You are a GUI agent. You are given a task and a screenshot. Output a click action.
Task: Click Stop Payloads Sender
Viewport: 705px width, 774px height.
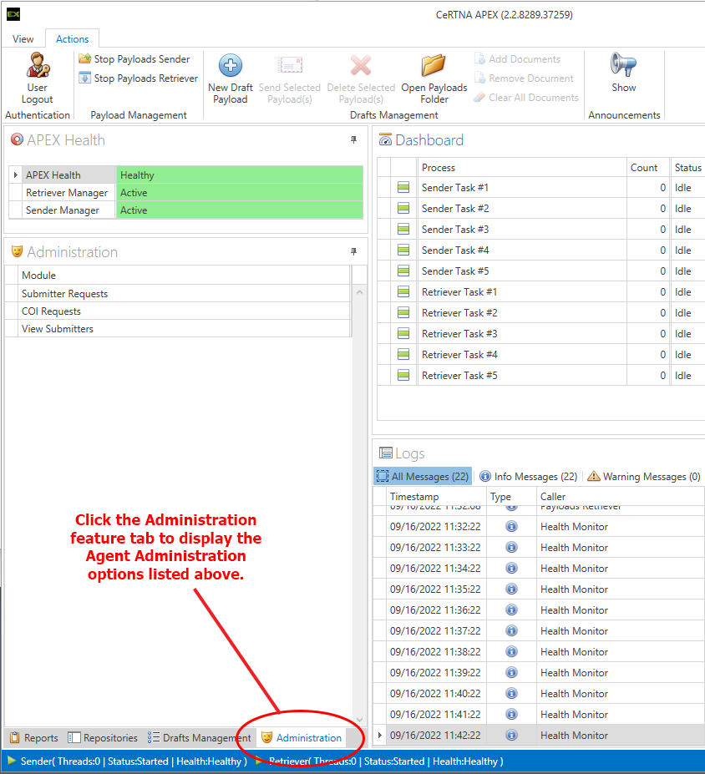point(134,59)
